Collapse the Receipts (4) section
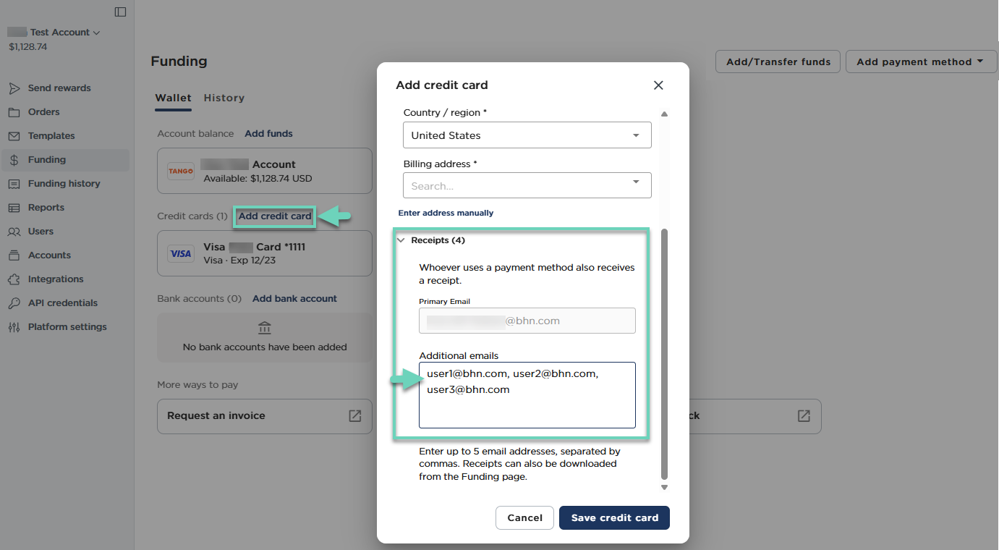The width and height of the screenshot is (999, 550). 401,240
